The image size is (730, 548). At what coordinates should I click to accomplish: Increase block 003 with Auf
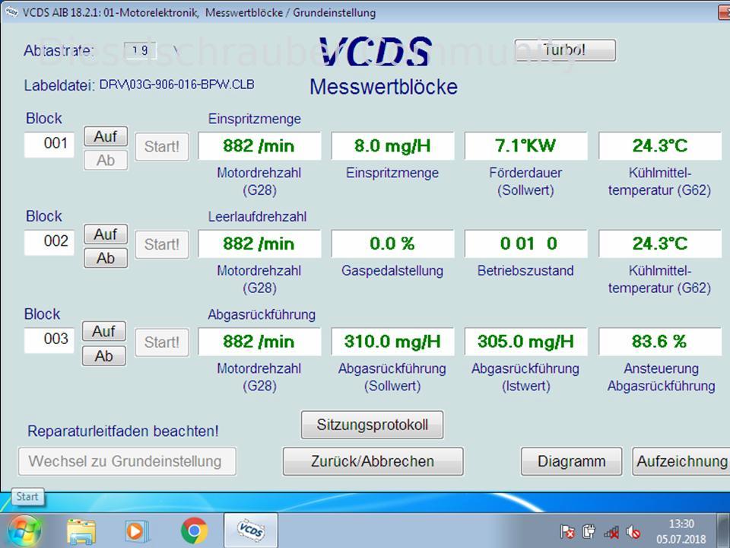pyautogui.click(x=104, y=331)
